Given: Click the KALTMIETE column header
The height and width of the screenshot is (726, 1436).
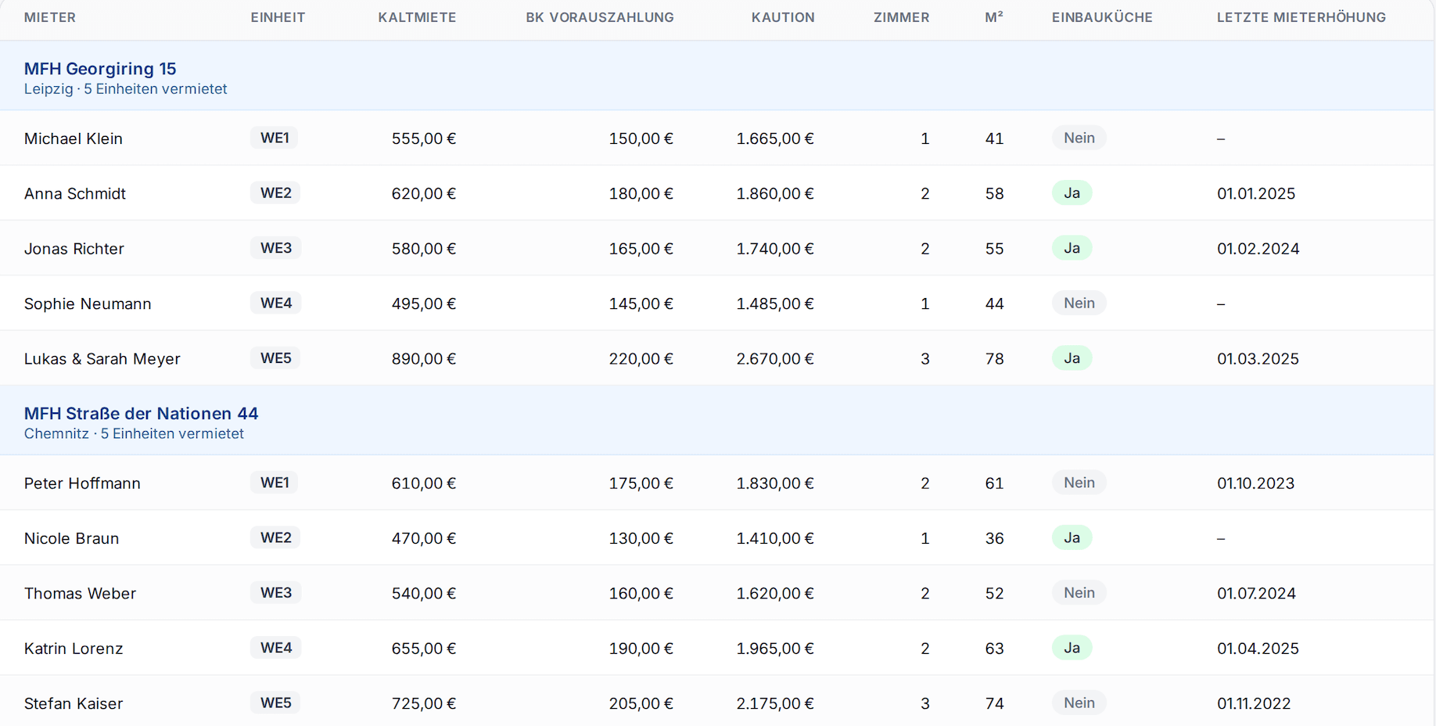Looking at the screenshot, I should pos(417,17).
